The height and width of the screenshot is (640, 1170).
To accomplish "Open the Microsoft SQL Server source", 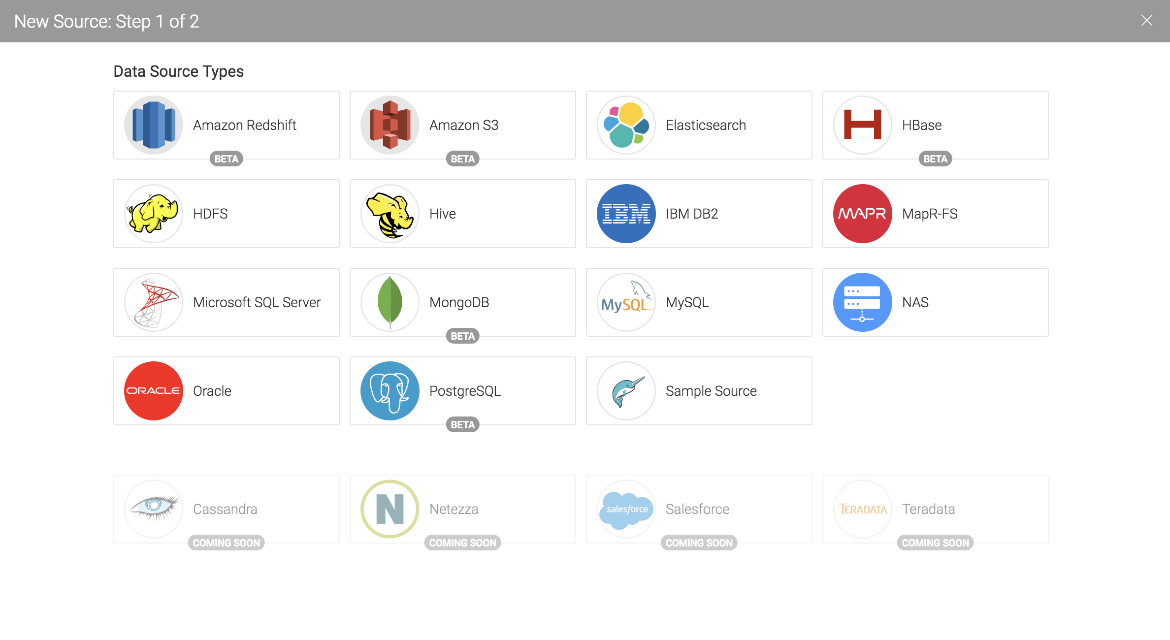I will click(x=257, y=302).
